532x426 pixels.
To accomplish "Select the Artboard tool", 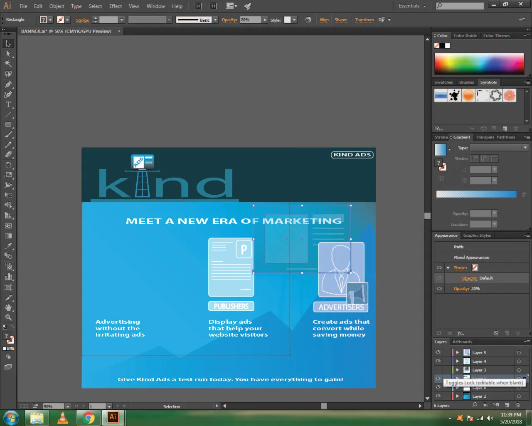I will point(8,287).
